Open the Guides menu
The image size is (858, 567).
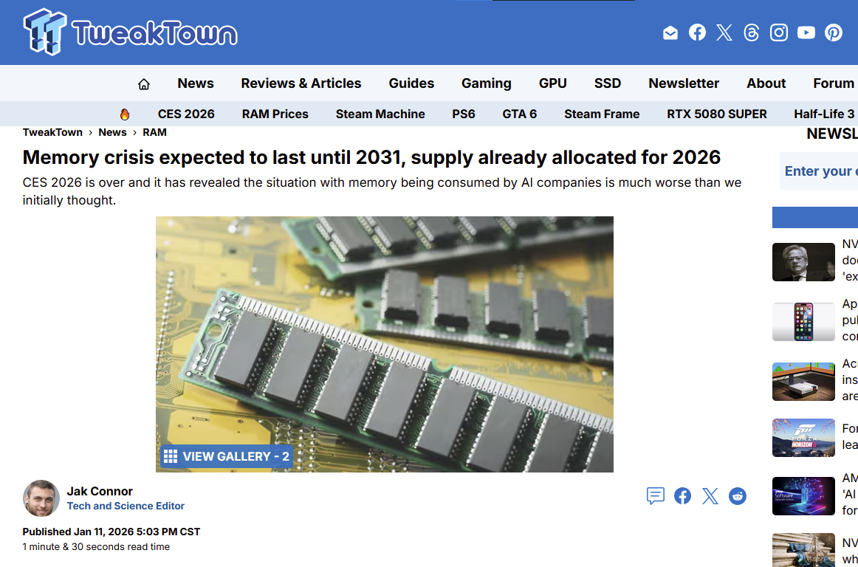[x=411, y=83]
